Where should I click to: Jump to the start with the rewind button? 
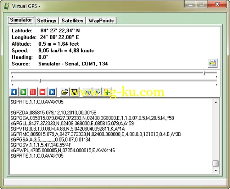click(x=14, y=92)
